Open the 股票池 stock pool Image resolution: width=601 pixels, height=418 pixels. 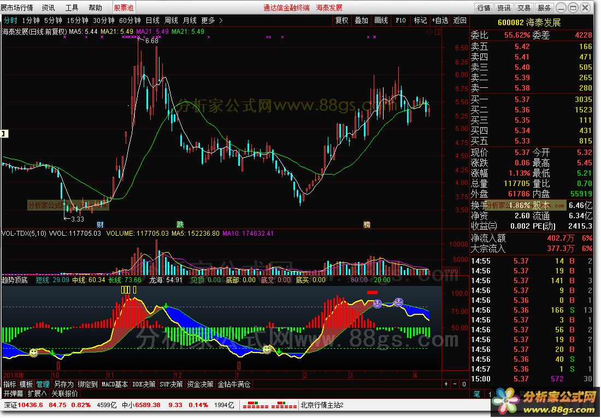tap(124, 8)
